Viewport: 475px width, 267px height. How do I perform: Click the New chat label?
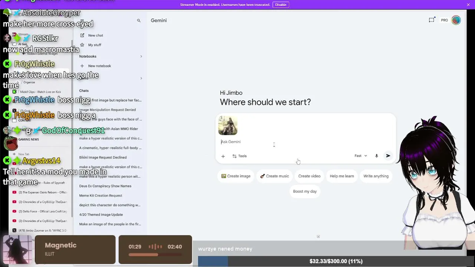(x=96, y=35)
